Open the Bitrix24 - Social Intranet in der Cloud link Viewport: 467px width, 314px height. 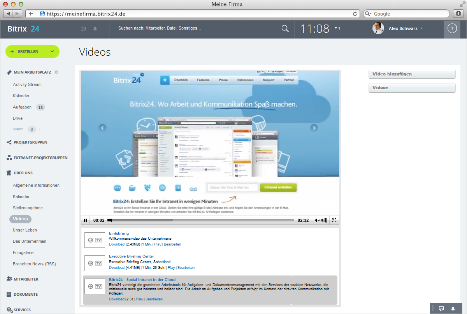pyautogui.click(x=142, y=280)
